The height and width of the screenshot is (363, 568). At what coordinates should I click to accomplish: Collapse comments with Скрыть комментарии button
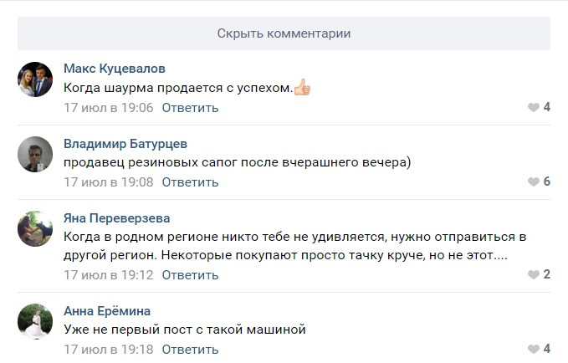pos(284,33)
